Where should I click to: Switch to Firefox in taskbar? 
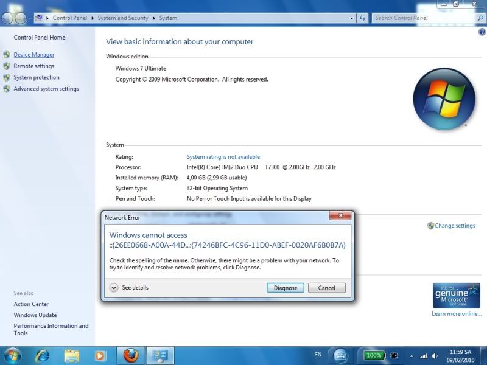(x=131, y=355)
